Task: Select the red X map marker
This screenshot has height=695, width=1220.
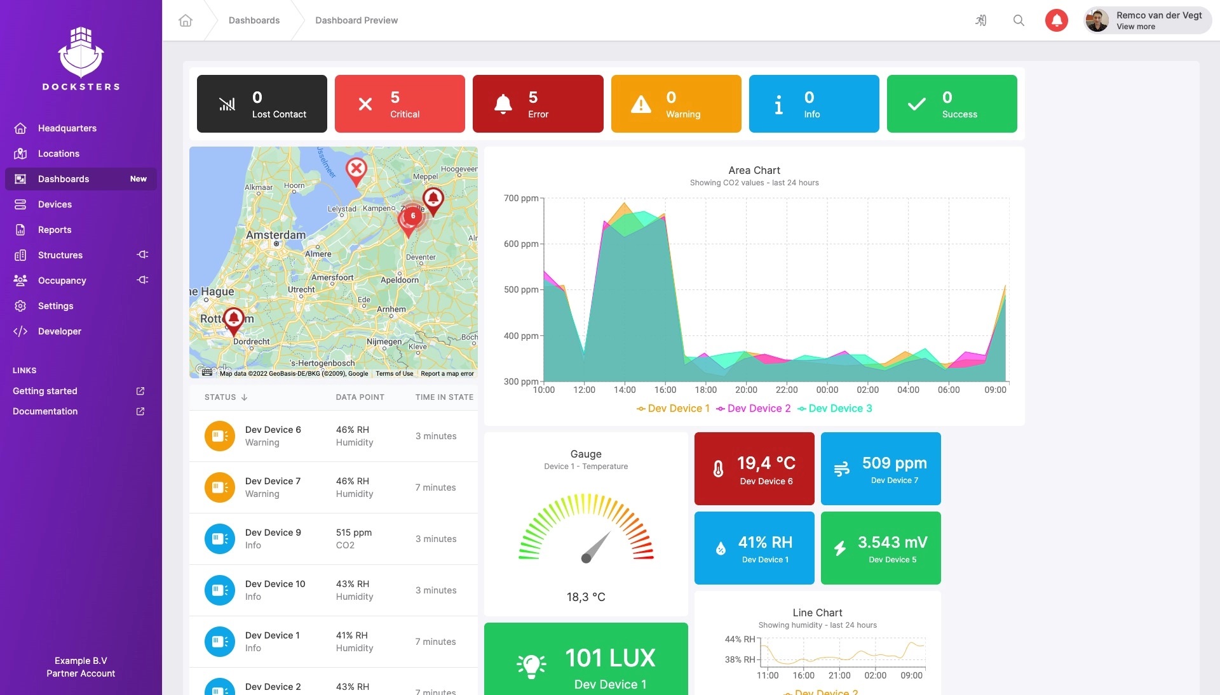Action: point(356,169)
